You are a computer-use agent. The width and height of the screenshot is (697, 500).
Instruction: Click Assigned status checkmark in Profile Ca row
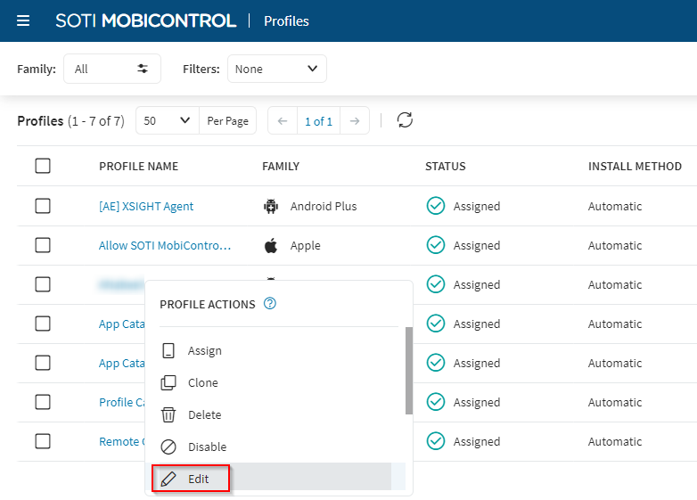(x=436, y=402)
